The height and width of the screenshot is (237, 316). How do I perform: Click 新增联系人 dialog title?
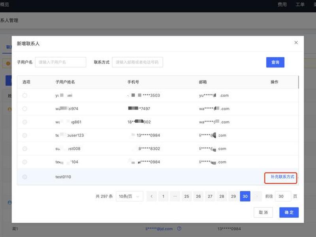[28, 43]
